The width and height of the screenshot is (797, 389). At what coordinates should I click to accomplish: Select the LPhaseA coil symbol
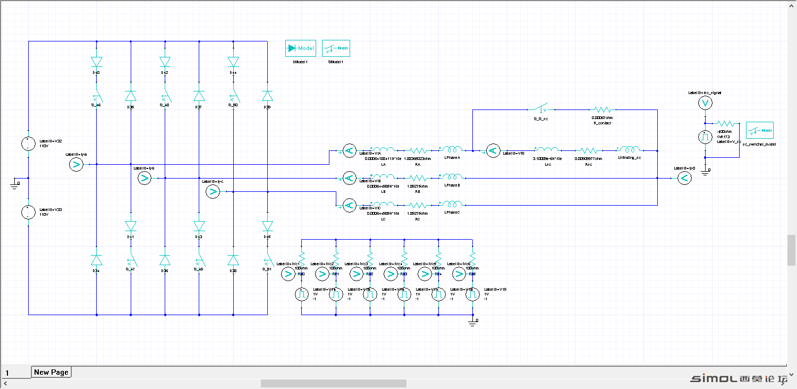click(x=452, y=149)
